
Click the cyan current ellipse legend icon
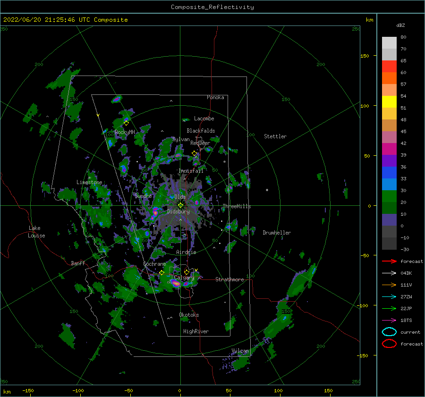389,332
